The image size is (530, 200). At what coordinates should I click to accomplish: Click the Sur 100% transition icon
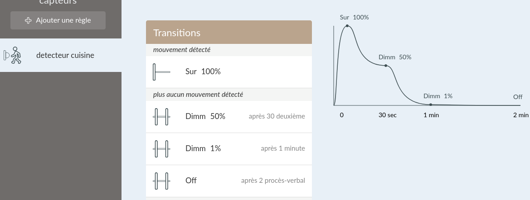pos(161,72)
